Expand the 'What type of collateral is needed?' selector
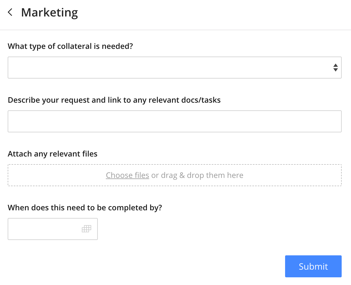Screen dimensions: 351x285 coord(175,67)
